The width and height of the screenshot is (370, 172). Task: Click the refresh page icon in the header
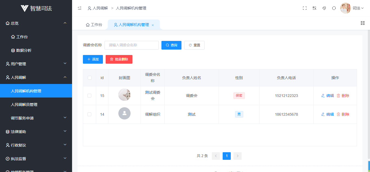point(334,8)
